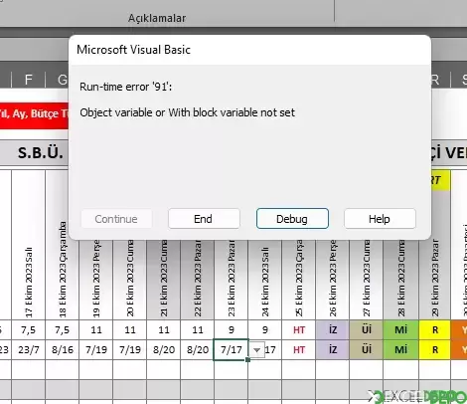Click the 9 cell under 24 Ekim 2023 Salı

(265, 330)
